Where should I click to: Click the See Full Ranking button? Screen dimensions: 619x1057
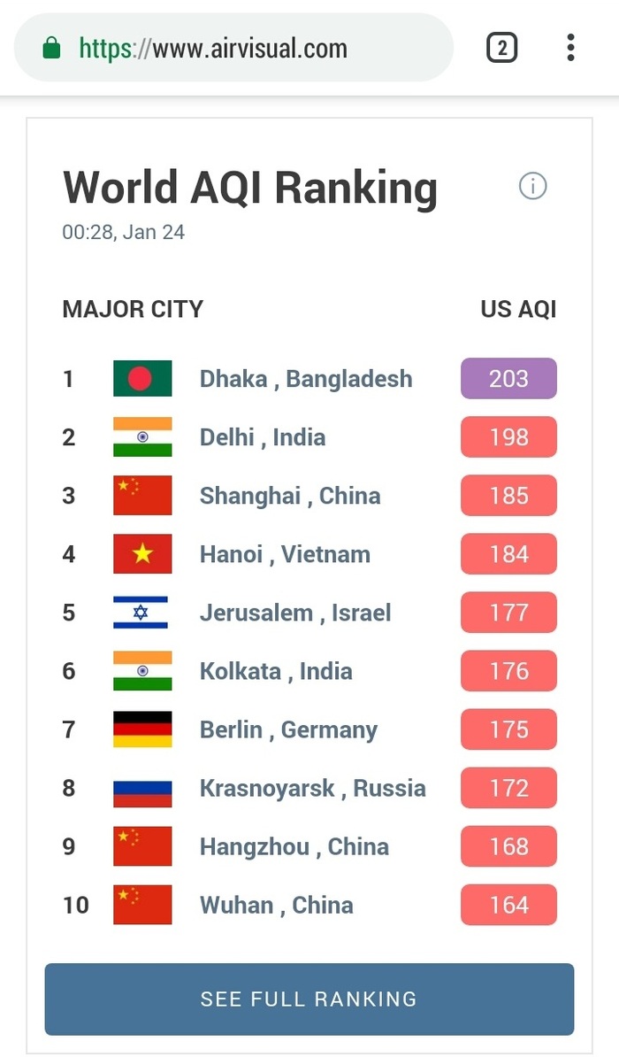point(309,999)
